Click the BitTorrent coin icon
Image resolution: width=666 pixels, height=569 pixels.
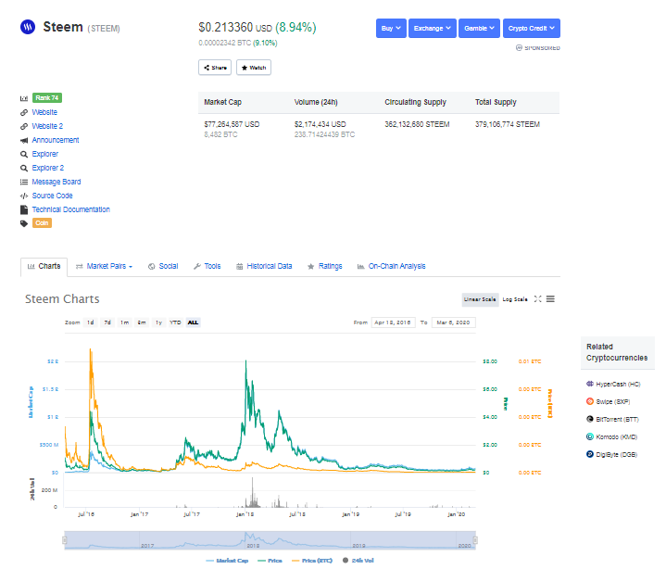pos(590,420)
